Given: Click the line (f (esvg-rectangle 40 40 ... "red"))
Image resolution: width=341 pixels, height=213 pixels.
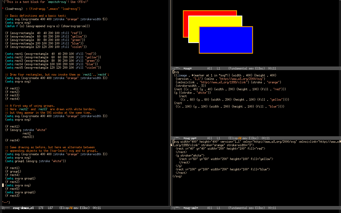Looking at the screenshot, I should 44,33.
